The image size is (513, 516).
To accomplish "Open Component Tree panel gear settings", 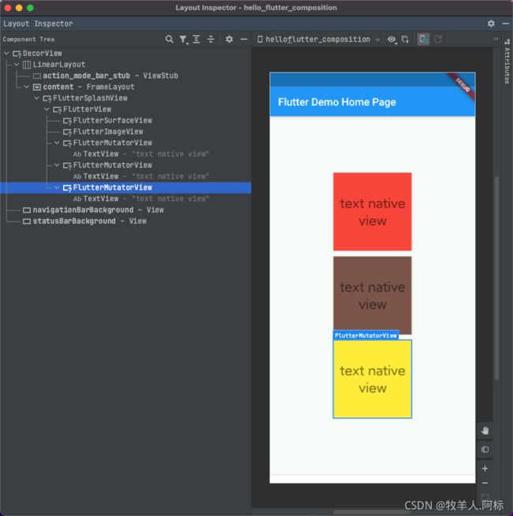I will 229,39.
